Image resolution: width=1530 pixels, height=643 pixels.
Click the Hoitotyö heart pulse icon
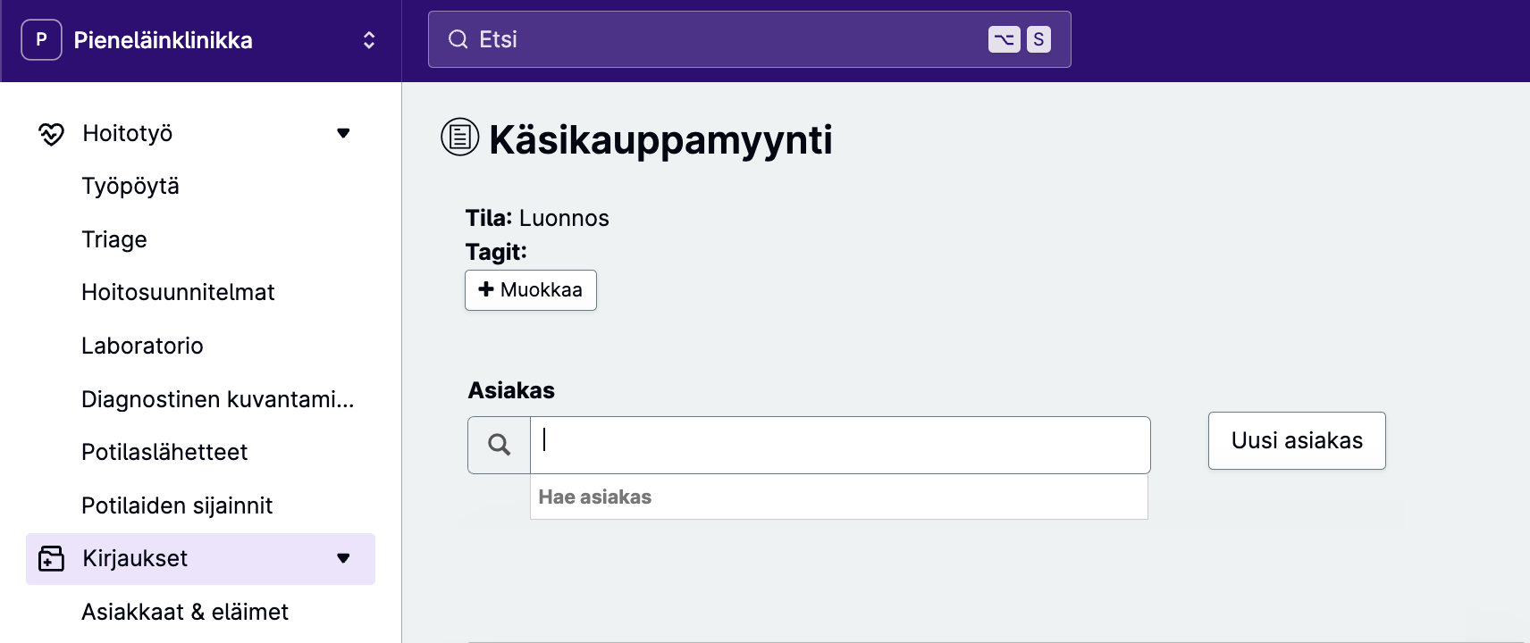tap(51, 134)
